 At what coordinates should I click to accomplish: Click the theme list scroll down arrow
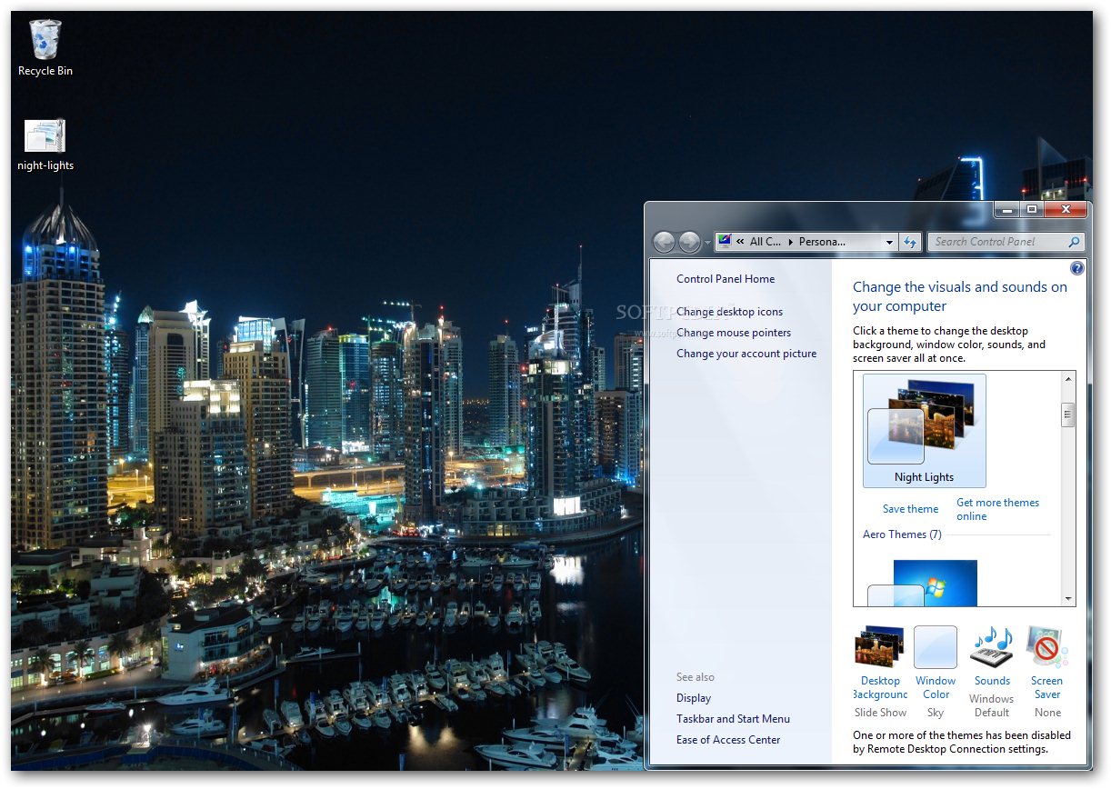(x=1068, y=599)
